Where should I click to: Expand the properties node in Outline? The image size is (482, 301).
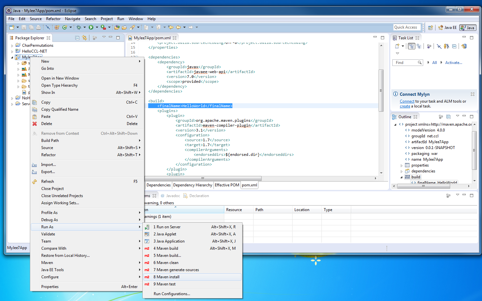point(401,166)
